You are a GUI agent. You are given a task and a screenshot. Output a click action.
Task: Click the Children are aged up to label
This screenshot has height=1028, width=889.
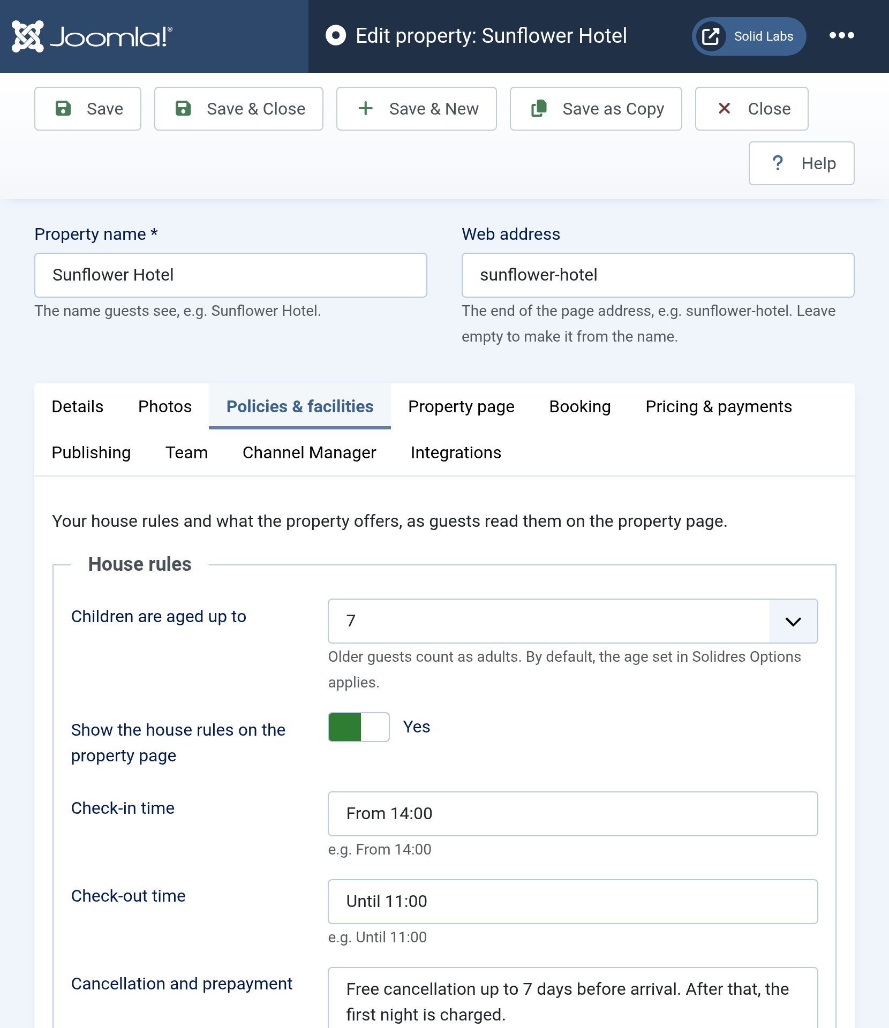[159, 617]
